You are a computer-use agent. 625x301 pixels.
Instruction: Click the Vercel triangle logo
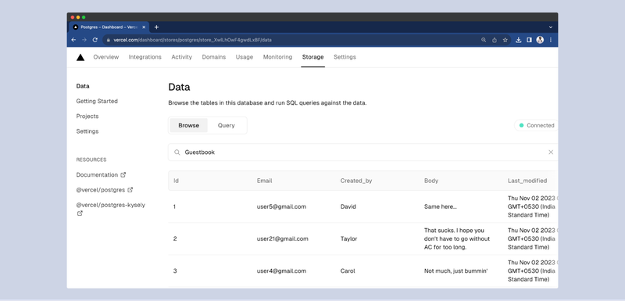(x=80, y=57)
